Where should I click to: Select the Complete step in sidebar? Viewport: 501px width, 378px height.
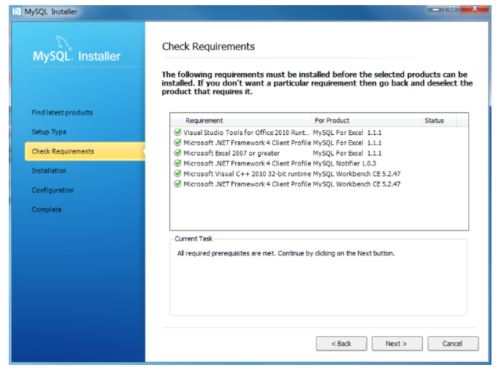coord(47,209)
